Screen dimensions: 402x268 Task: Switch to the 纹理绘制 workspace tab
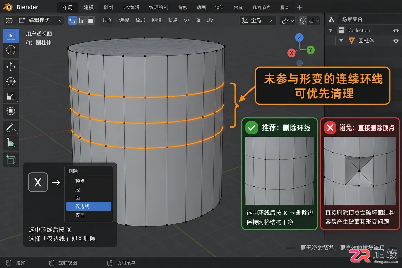coord(158,7)
